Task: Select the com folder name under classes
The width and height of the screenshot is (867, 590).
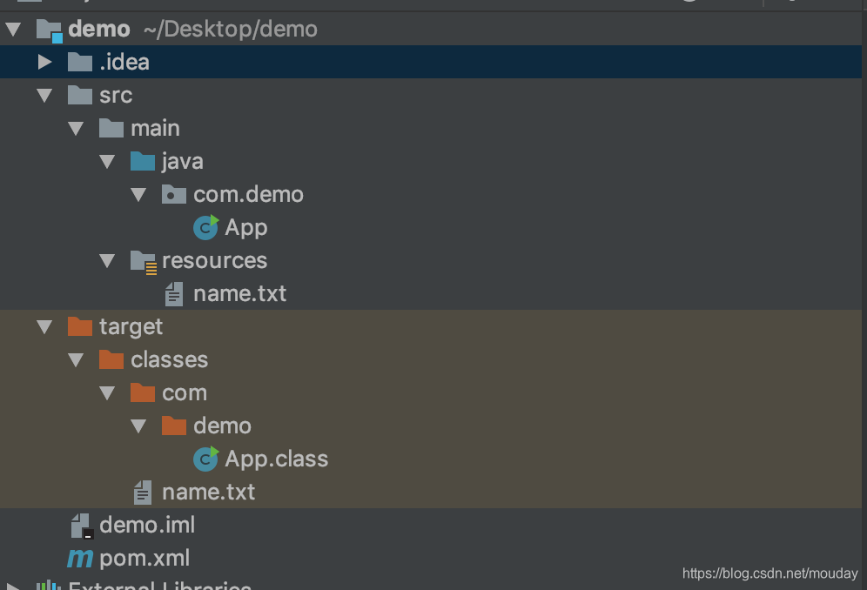Action: pos(185,393)
